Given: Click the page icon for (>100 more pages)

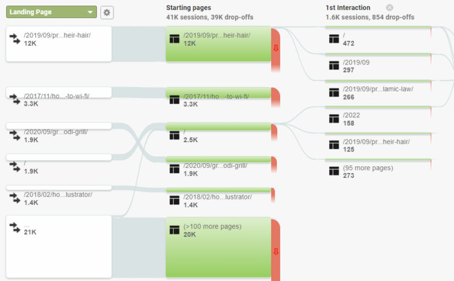Looking at the screenshot, I should click(x=175, y=230).
